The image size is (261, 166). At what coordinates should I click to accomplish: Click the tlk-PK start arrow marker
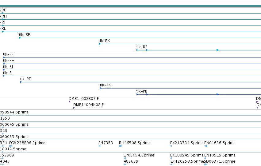tap(101, 88)
